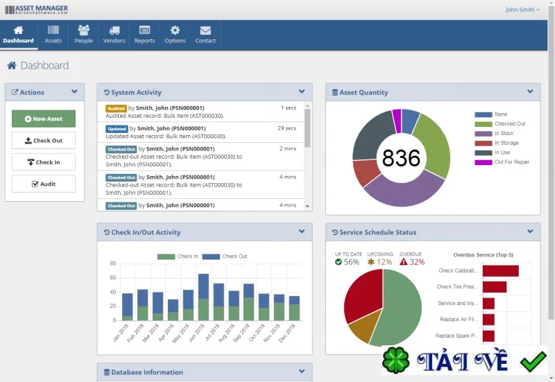Click the home icon beside Dashboard heading

(12, 65)
